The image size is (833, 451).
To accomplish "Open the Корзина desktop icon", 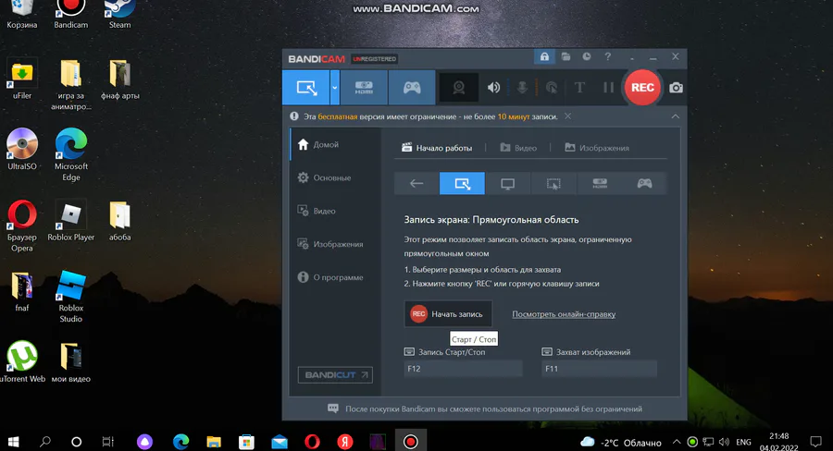I will point(22,15).
